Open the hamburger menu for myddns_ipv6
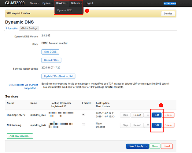Viewport: 192px width, 153px height. (x=148, y=125)
